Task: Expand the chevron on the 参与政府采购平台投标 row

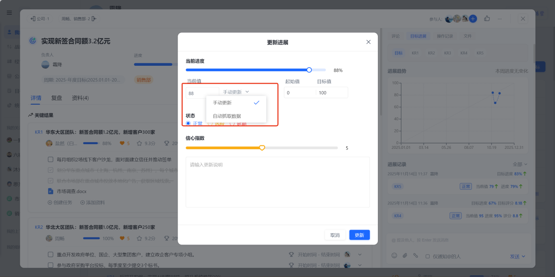Action: (x=360, y=265)
